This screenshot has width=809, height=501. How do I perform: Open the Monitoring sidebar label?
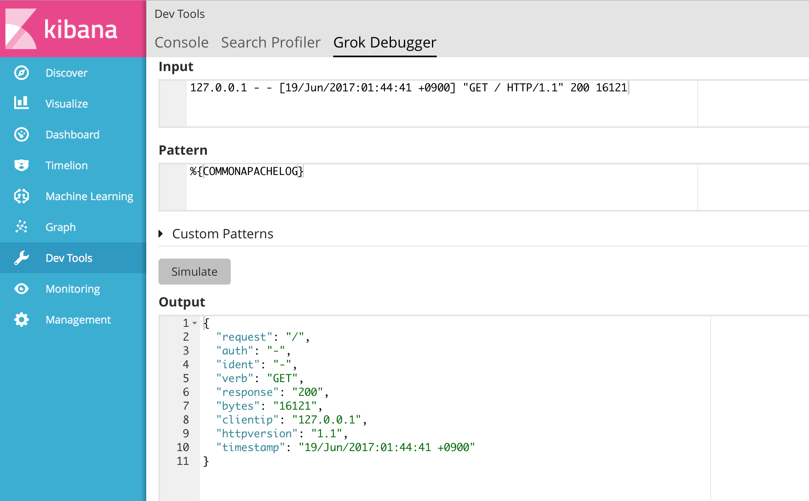73,289
